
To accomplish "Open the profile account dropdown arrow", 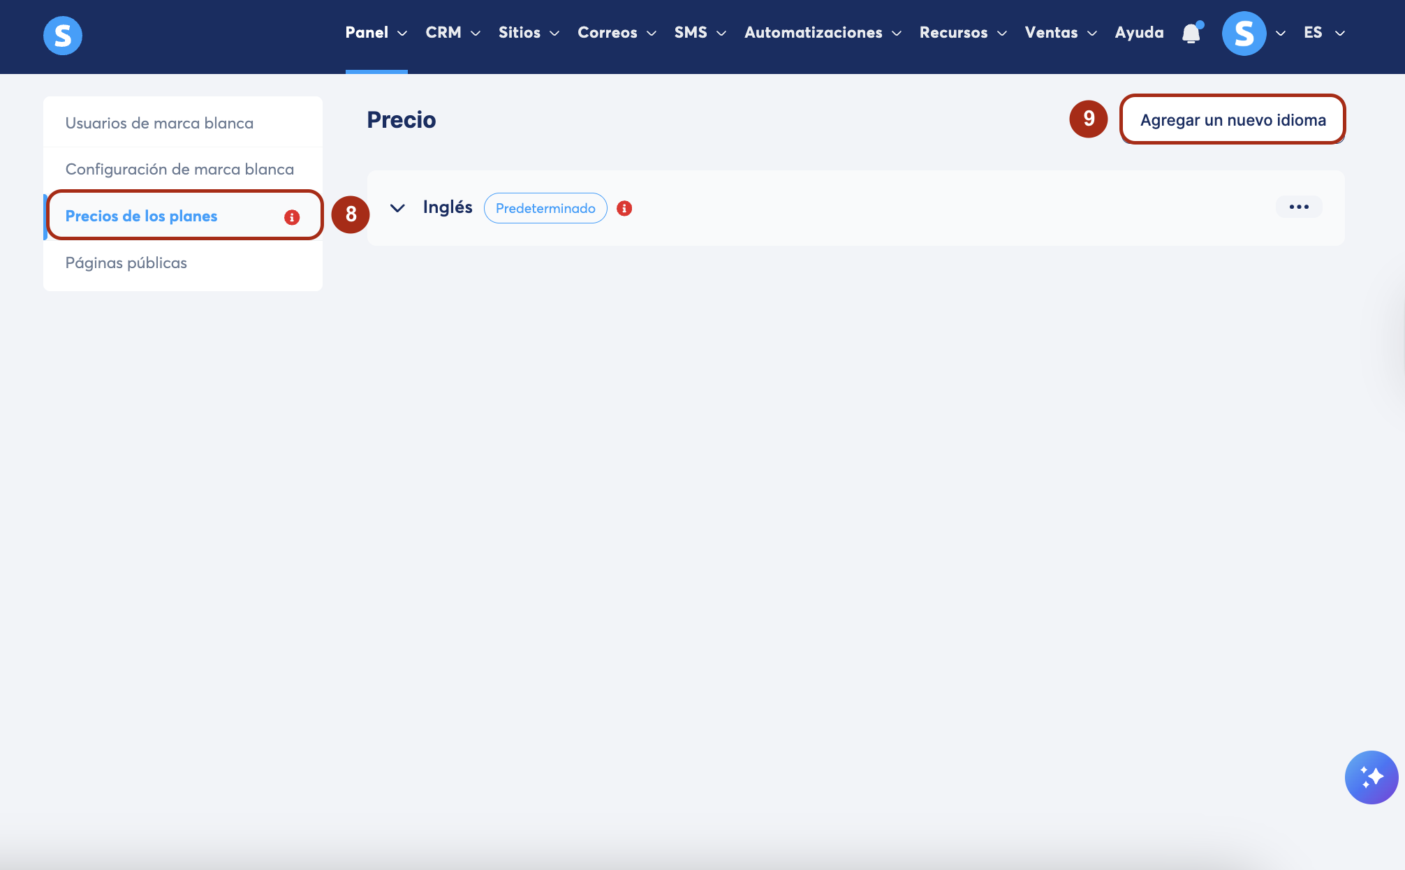I will click(x=1281, y=33).
